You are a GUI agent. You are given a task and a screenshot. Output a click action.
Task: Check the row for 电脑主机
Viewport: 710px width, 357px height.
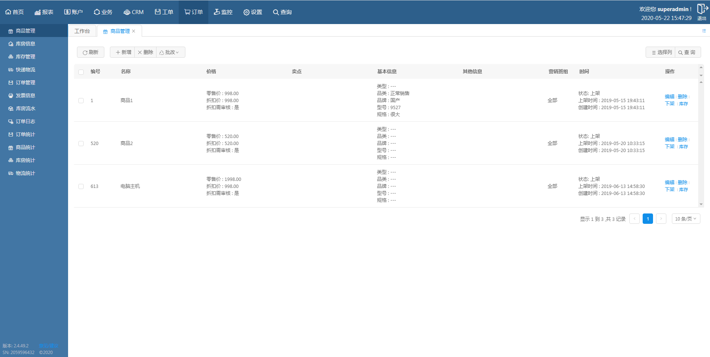tap(81, 186)
